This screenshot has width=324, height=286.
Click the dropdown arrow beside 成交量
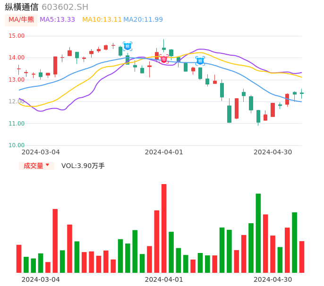coord(47,165)
